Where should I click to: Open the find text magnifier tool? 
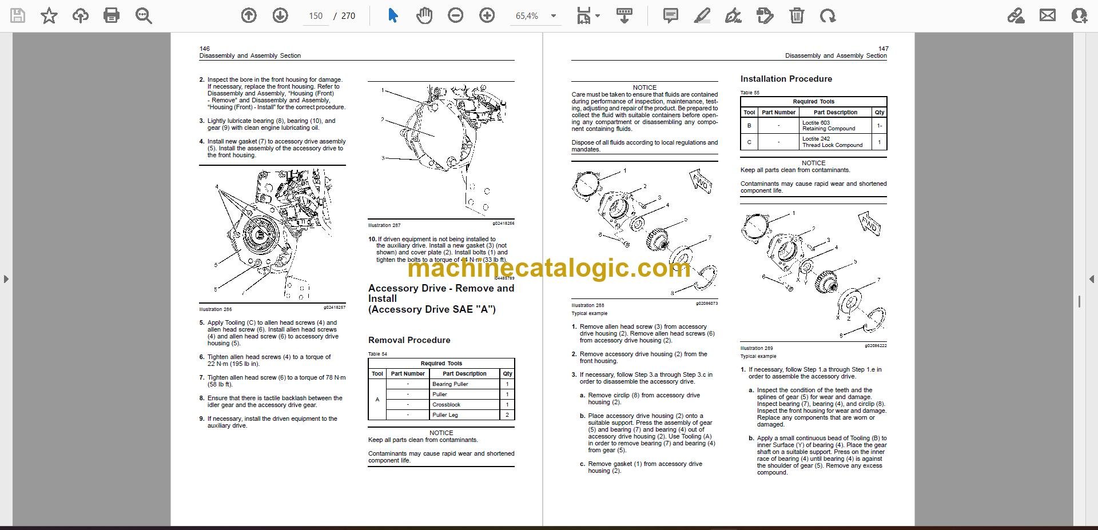144,15
